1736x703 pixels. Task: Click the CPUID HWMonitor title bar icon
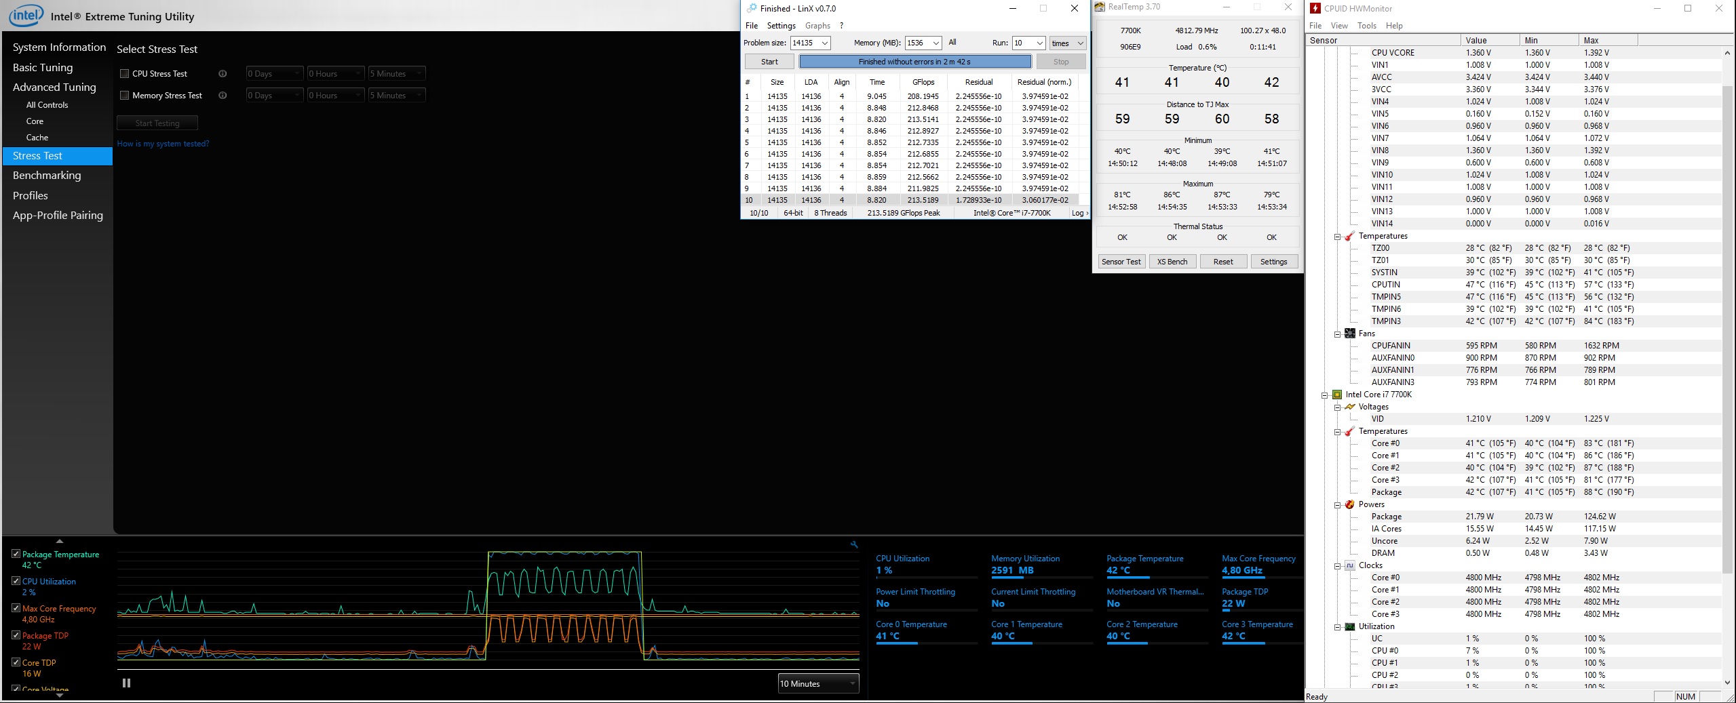(1315, 8)
